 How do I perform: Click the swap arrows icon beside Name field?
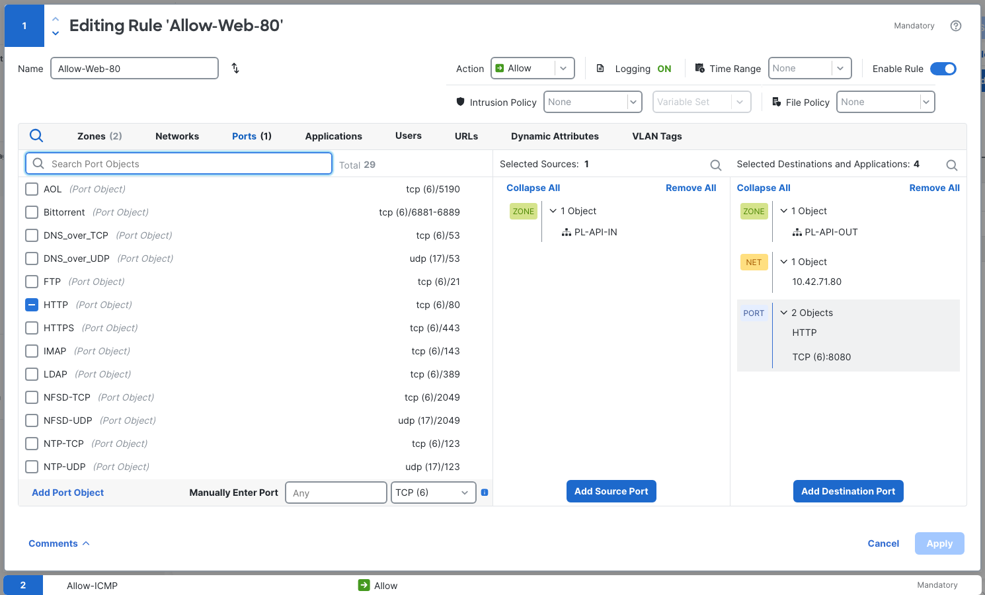[235, 68]
